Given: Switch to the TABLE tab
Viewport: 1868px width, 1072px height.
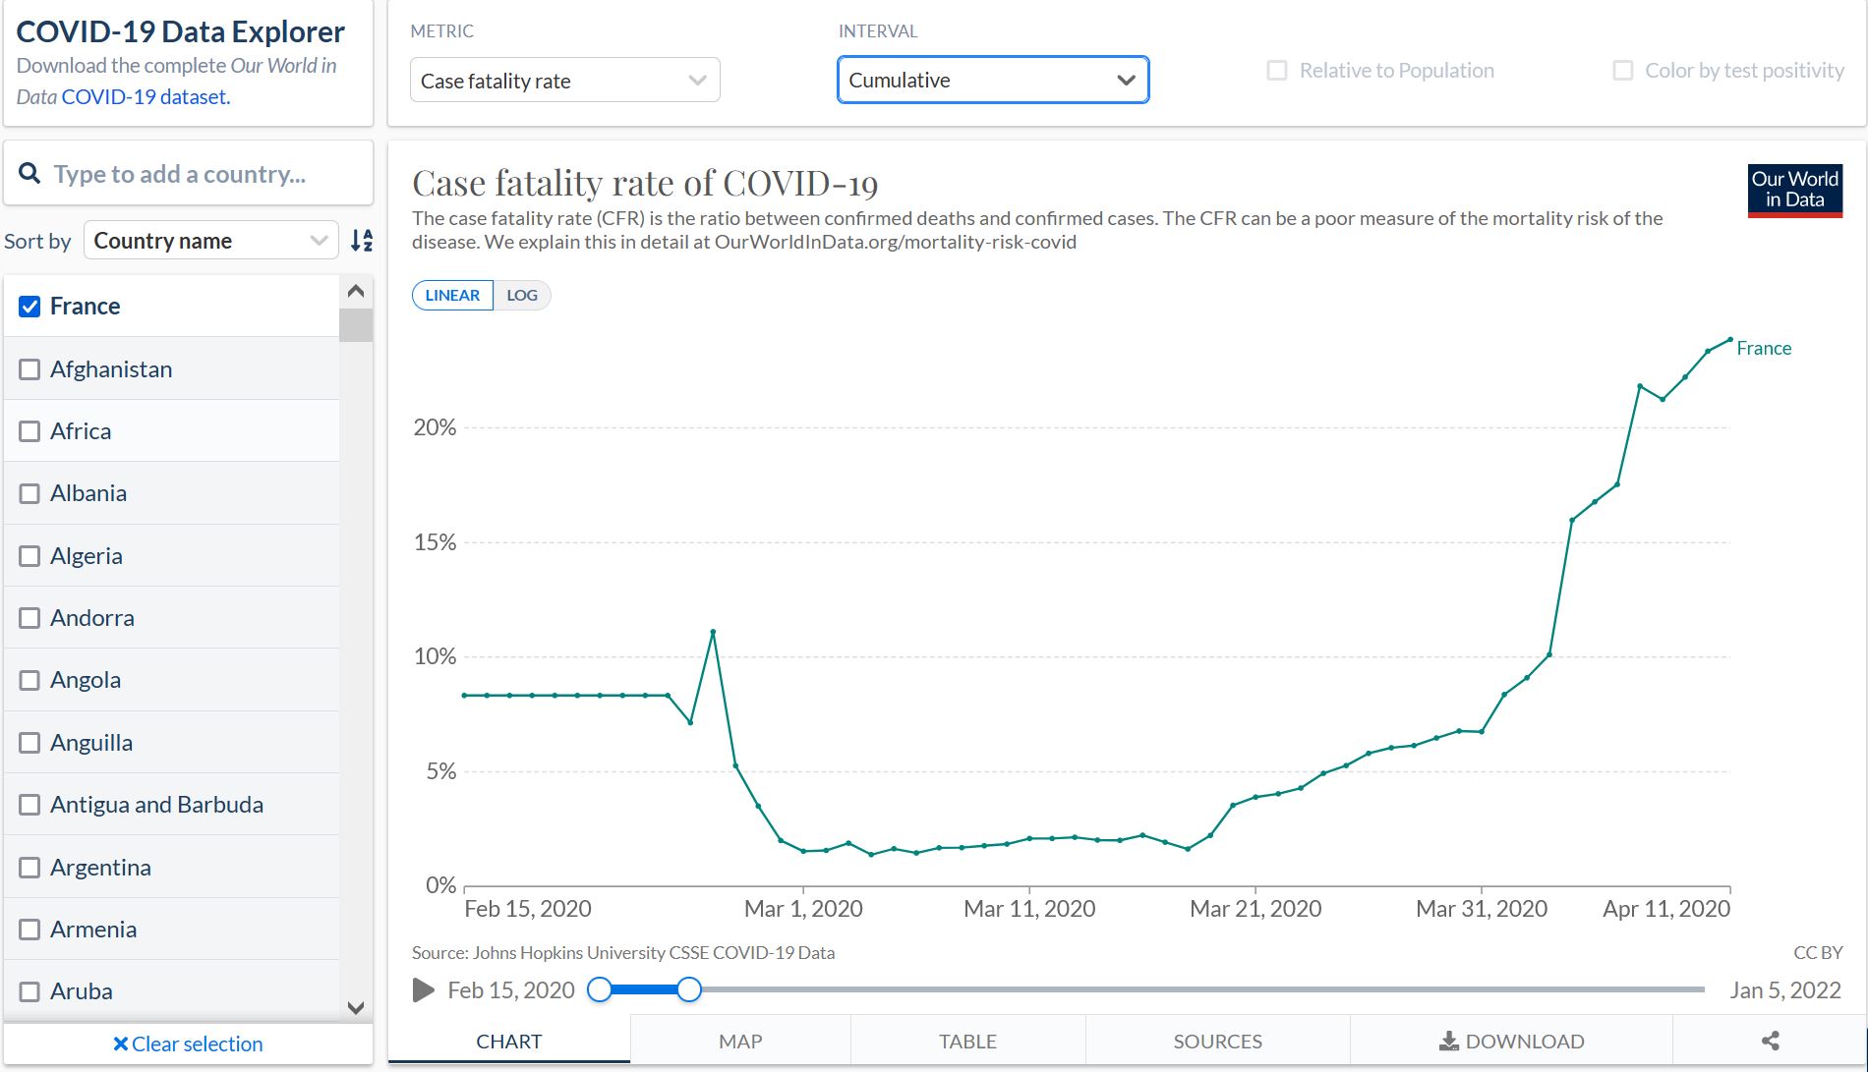Looking at the screenshot, I should point(968,1041).
